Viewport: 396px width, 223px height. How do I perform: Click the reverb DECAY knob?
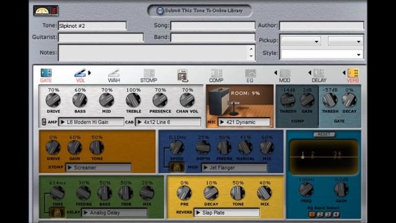[x=211, y=193]
